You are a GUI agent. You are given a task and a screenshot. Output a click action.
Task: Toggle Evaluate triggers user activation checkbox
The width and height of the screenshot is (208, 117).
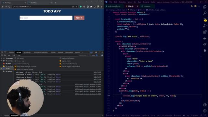[x=60, y=67]
